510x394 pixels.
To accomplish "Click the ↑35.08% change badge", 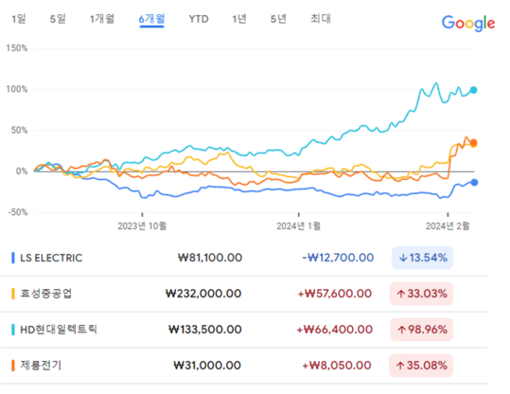I will [421, 366].
